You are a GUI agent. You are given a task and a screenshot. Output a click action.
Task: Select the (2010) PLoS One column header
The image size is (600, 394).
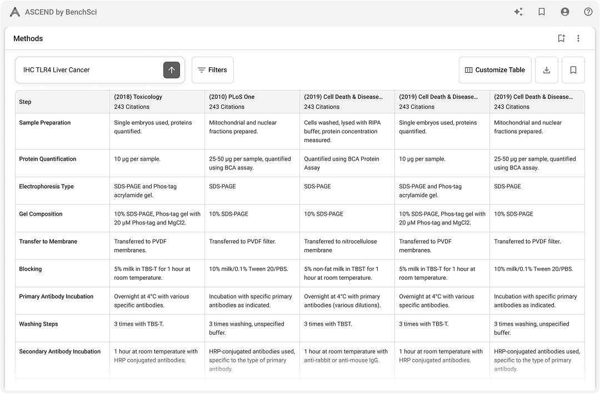pos(232,97)
